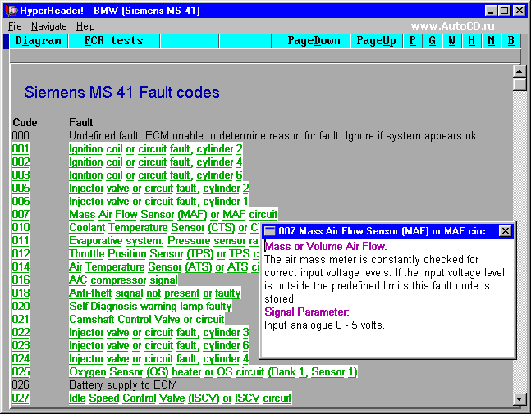Open fault code 020 link
Viewport: 531px width, 414px height.
tap(21, 307)
